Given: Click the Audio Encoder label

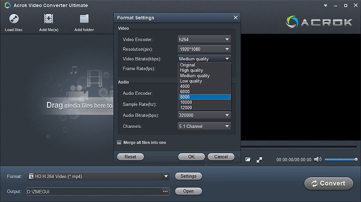Looking at the screenshot, I should tap(137, 93).
